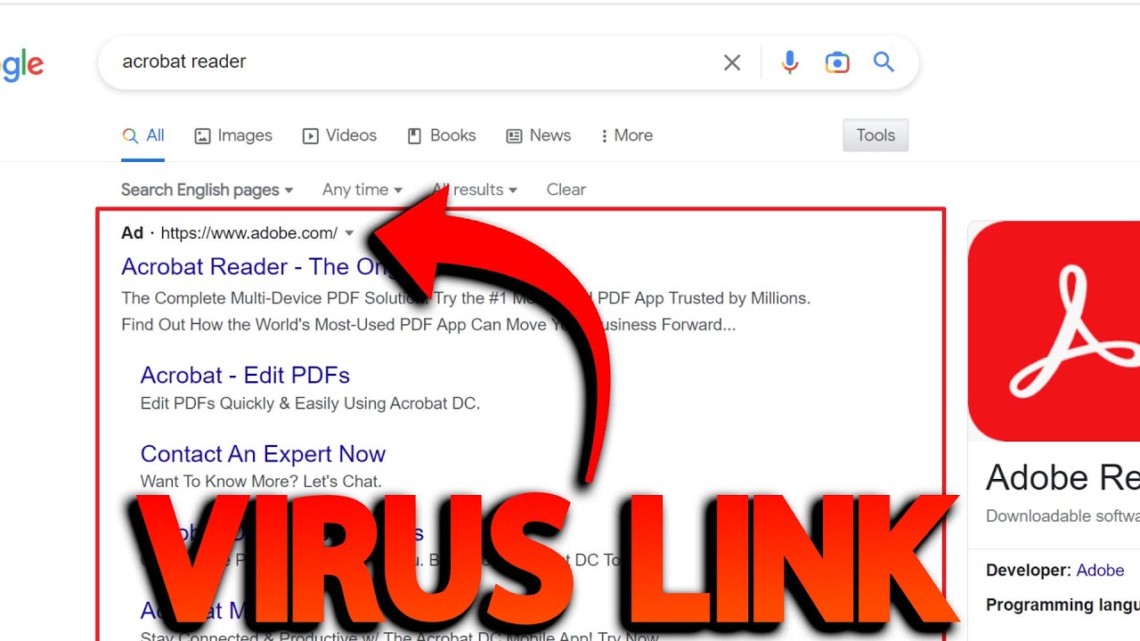Open the 'Acrobat - Edit PDFs' link
1140x641 pixels.
245,375
